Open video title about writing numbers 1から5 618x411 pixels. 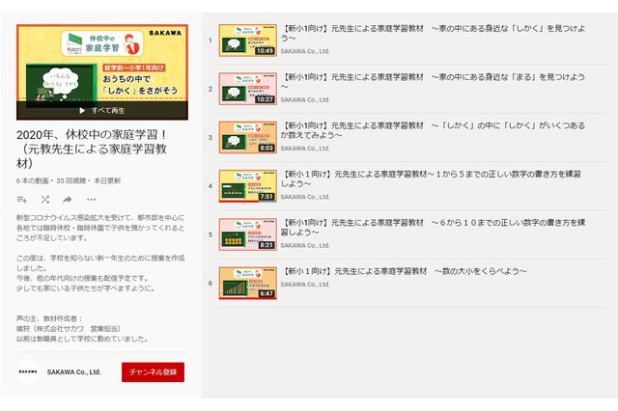coord(431,178)
